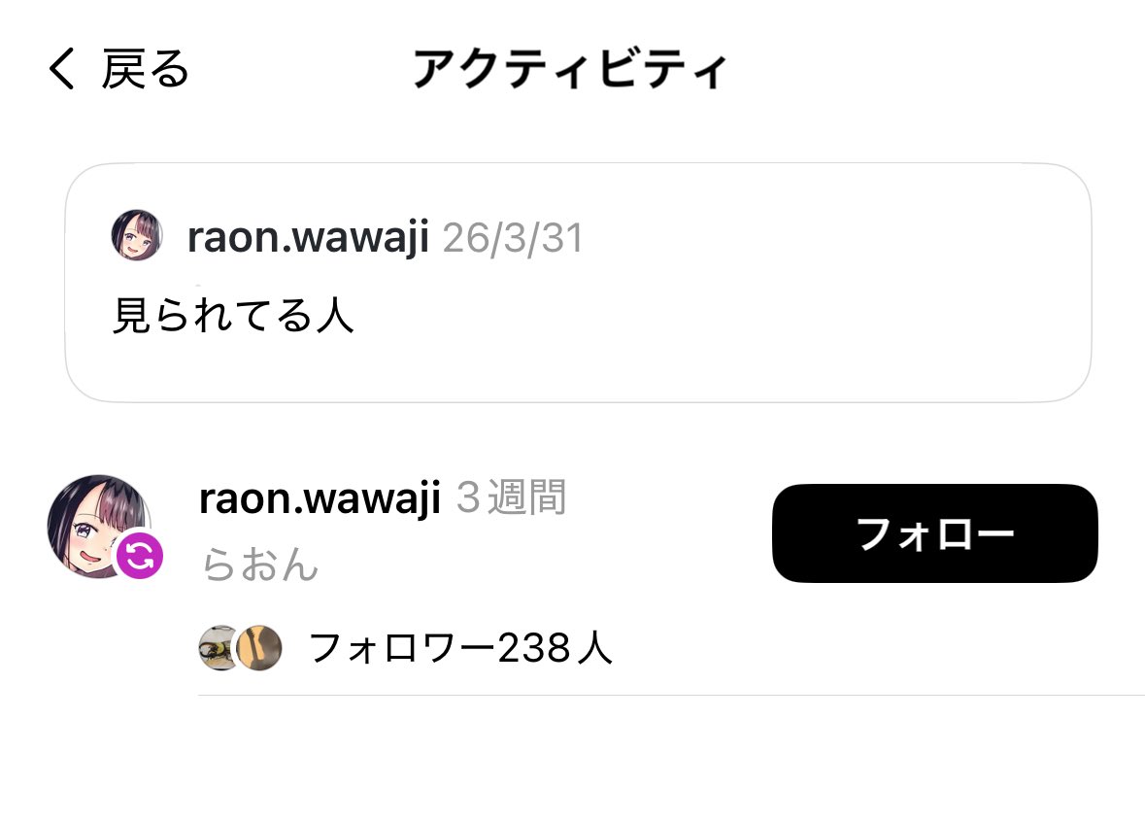Select the 3週間 timestamp
The width and height of the screenshot is (1145, 822).
click(511, 497)
